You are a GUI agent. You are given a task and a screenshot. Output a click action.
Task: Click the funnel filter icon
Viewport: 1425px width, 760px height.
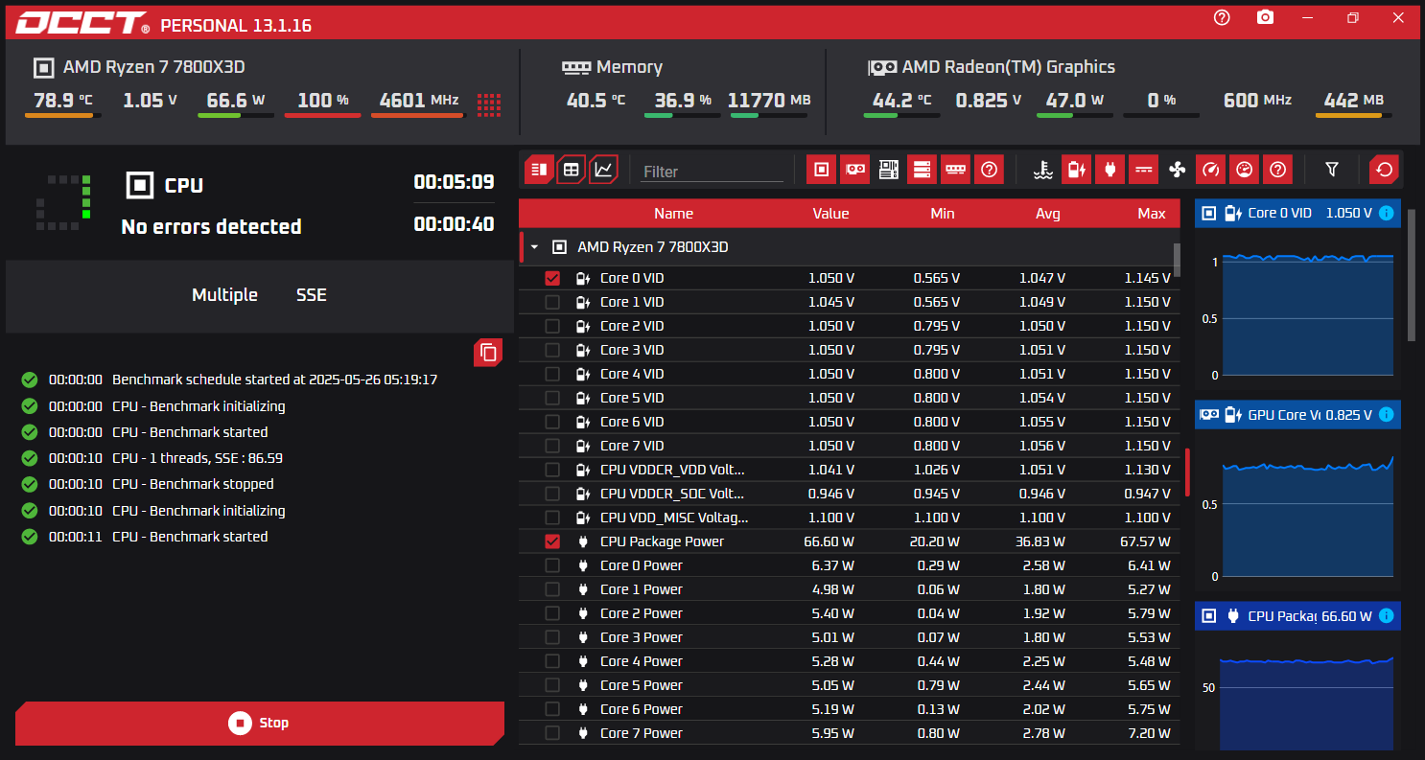click(1331, 170)
